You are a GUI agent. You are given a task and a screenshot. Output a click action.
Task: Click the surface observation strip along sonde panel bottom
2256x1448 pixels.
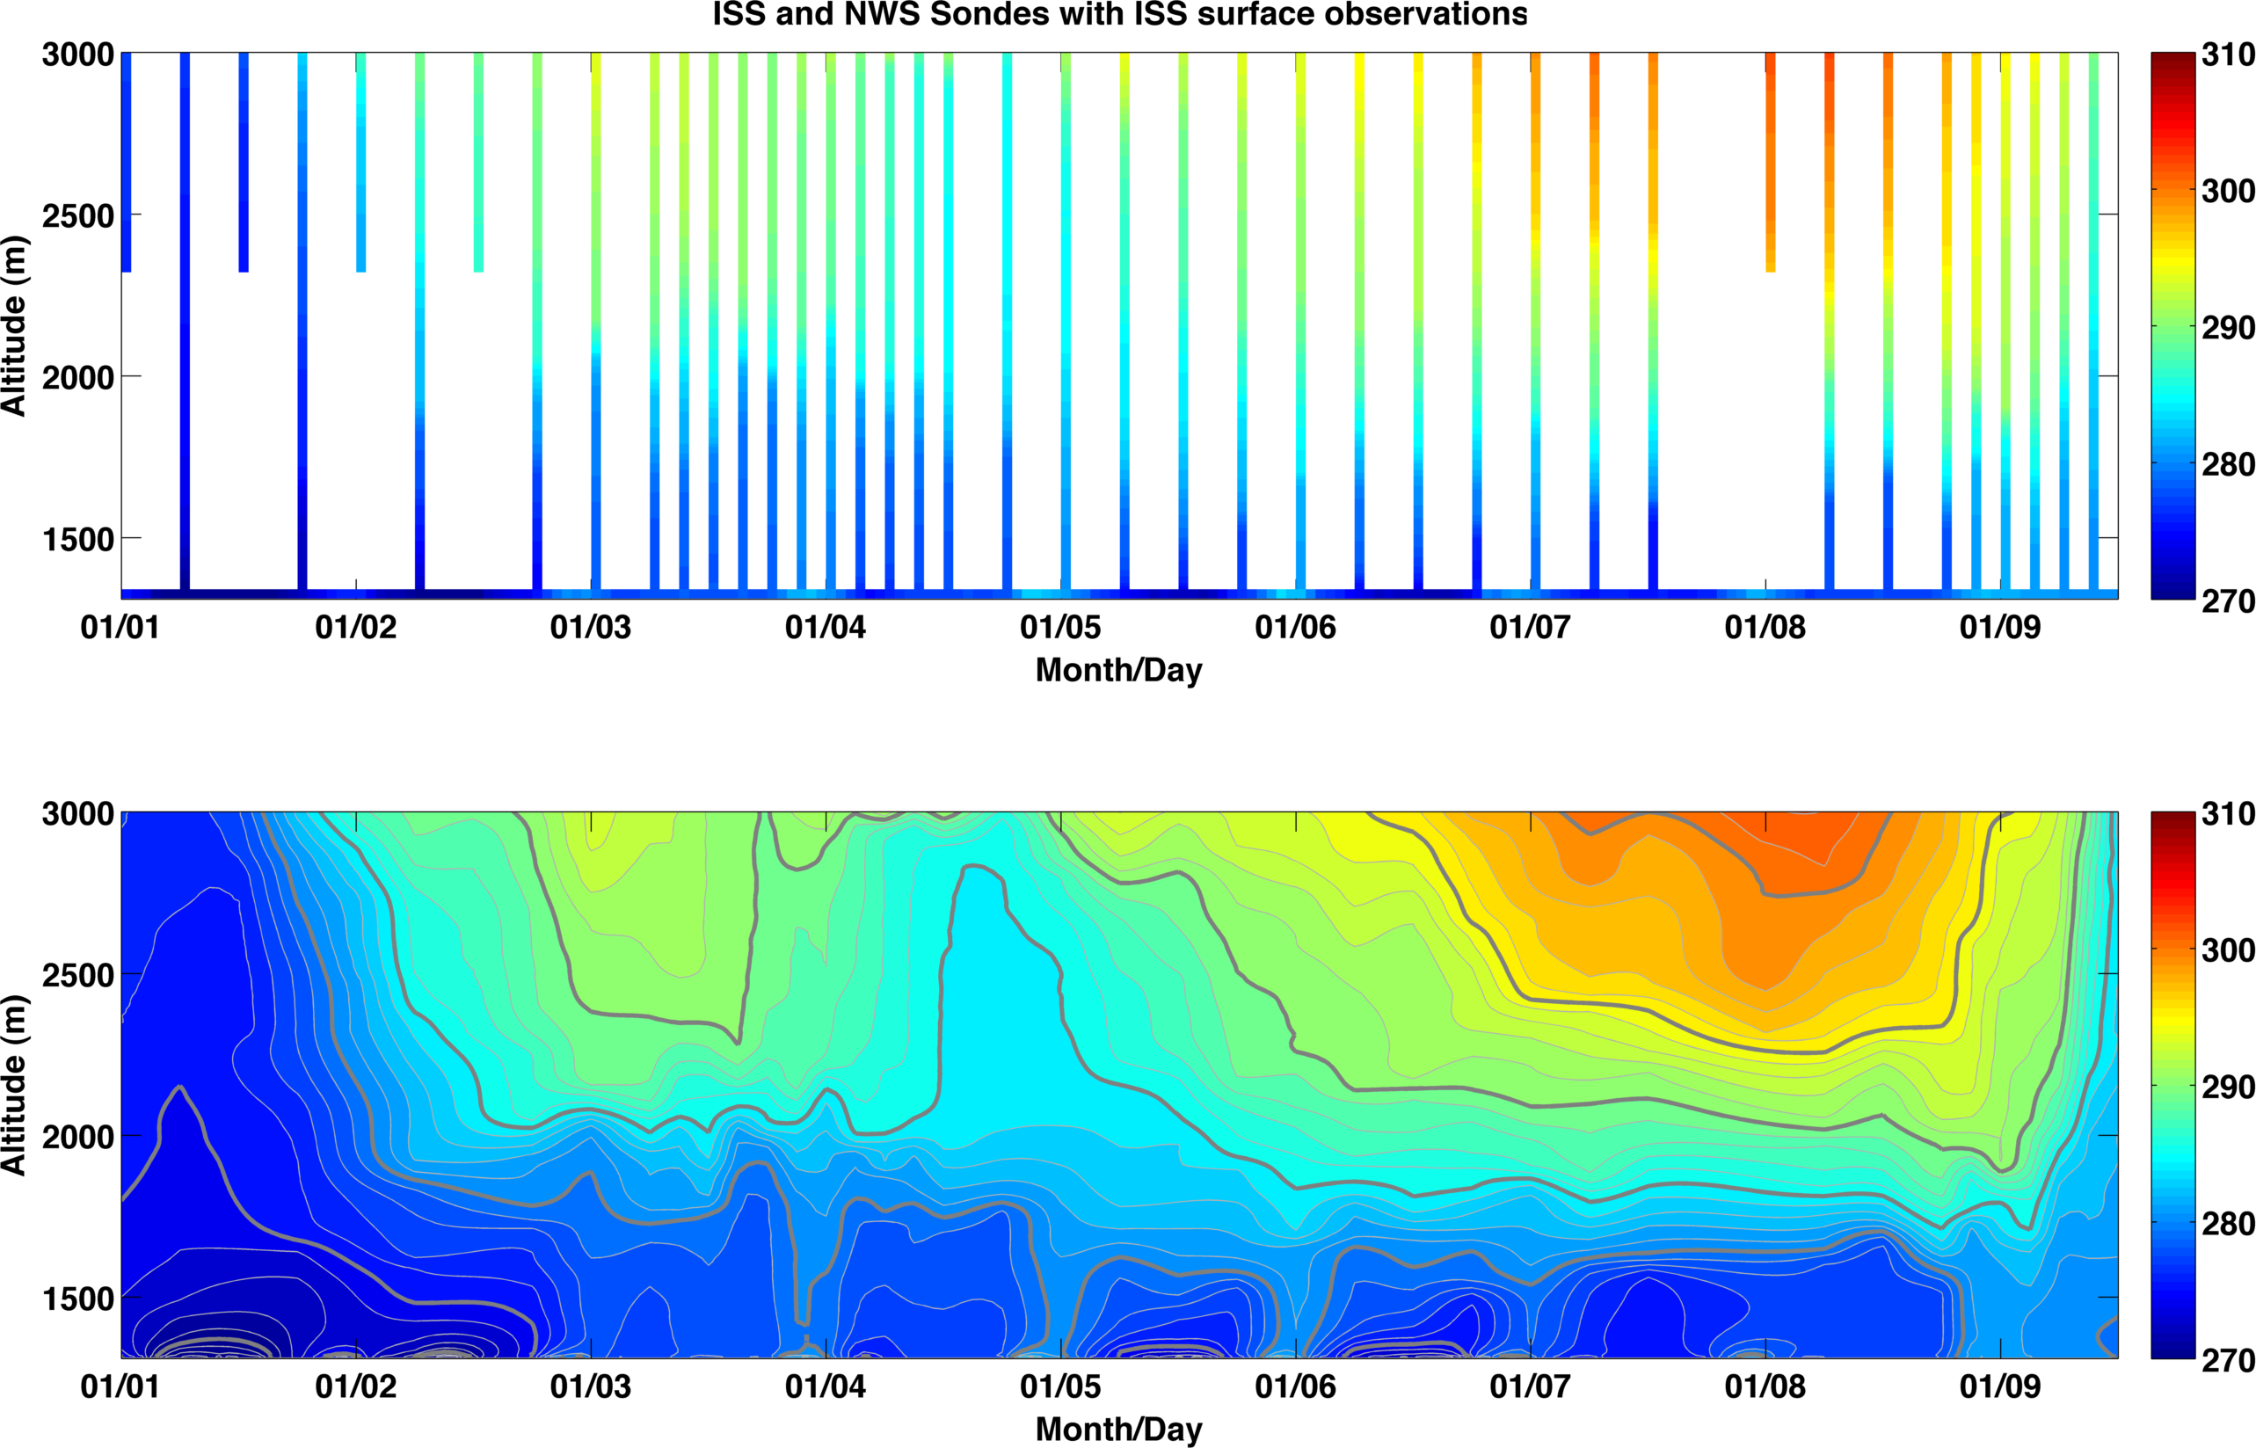(1119, 594)
